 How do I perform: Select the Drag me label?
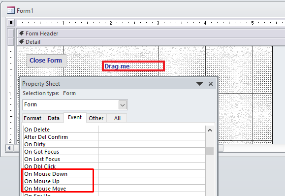[133, 66]
